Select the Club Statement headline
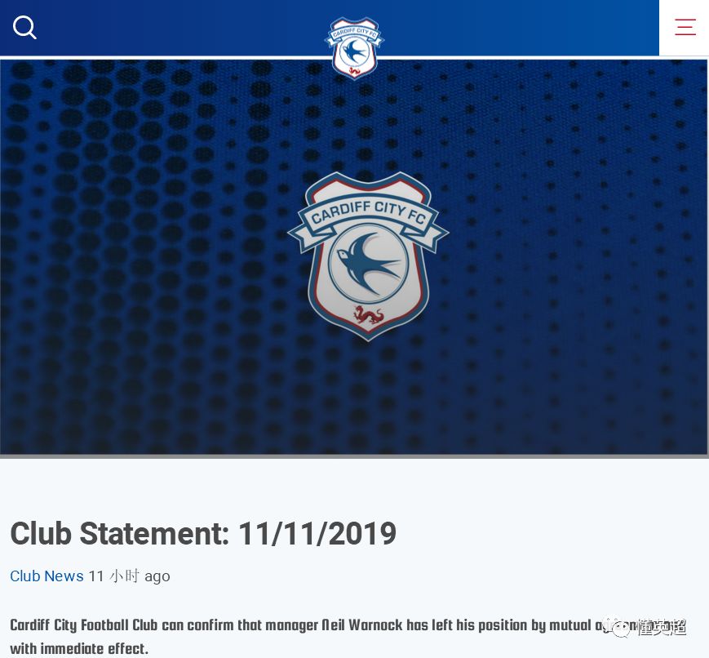 pos(203,533)
